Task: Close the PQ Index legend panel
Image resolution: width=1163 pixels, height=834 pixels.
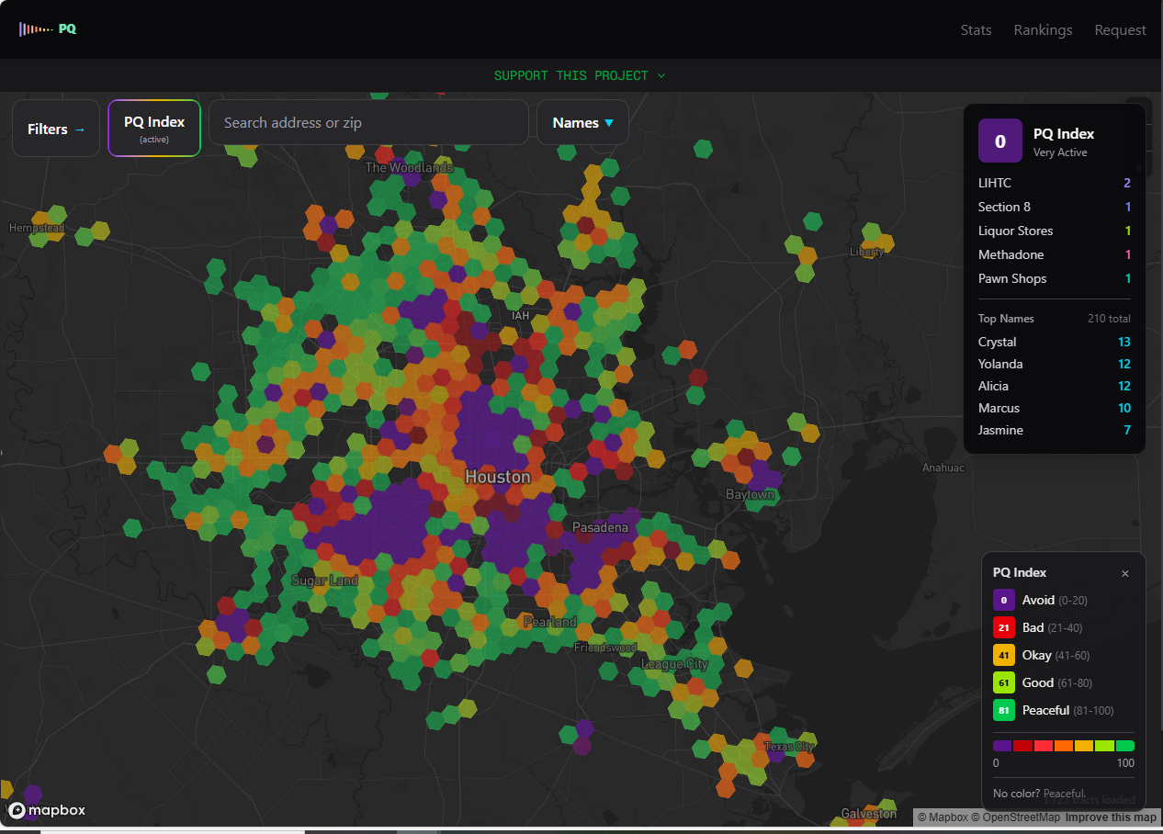Action: coord(1125,573)
